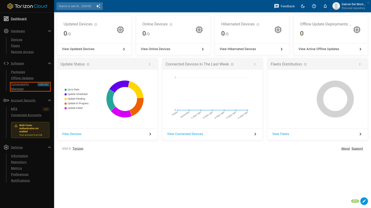Screen dimensions: 371x208
Task: Collapse the Software section chevron
Action: (x=49, y=63)
